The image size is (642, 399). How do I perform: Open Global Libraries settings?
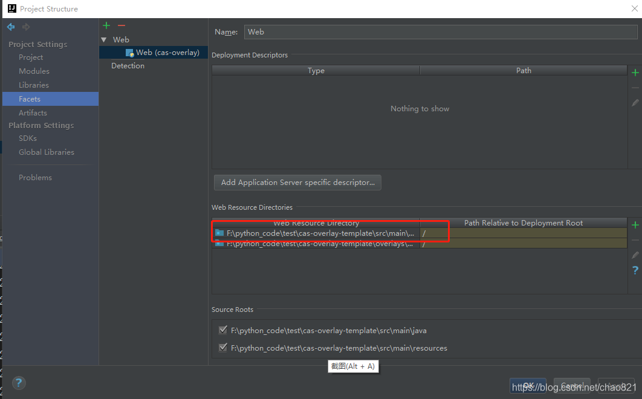tap(47, 152)
